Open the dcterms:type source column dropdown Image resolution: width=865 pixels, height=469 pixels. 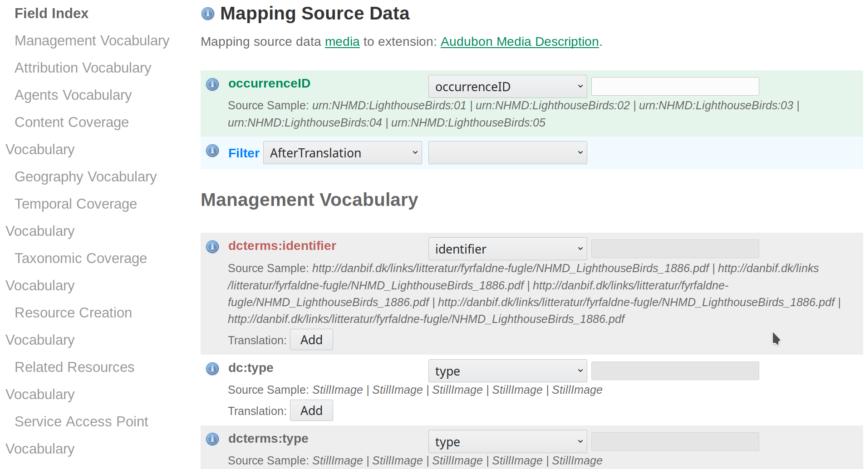click(507, 442)
